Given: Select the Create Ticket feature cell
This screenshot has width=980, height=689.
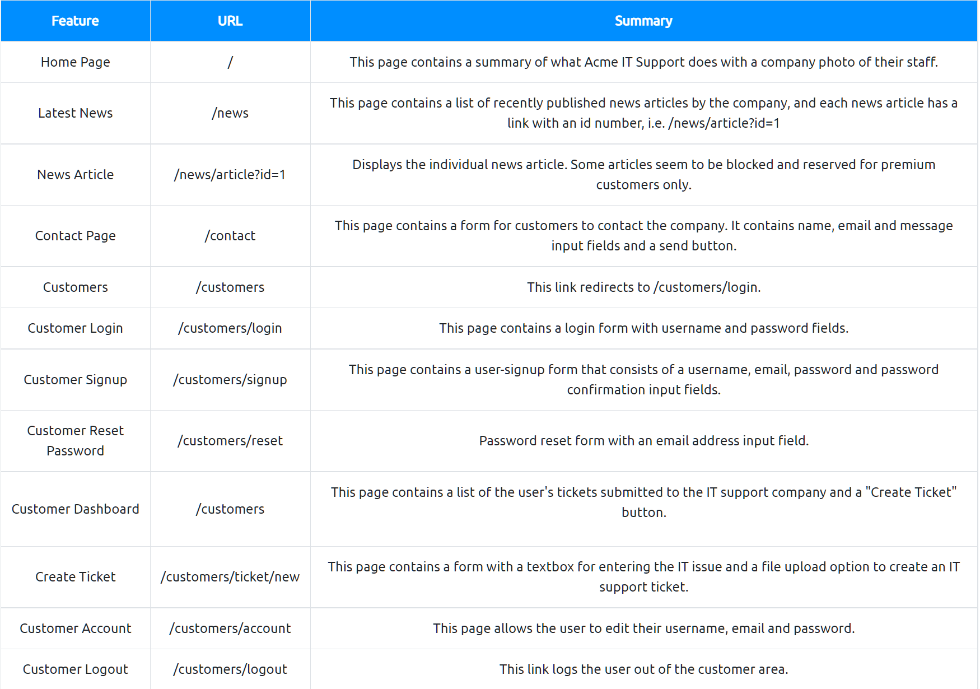Looking at the screenshot, I should click(75, 577).
